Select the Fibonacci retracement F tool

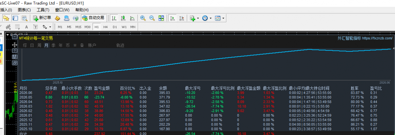(x=17, y=27)
